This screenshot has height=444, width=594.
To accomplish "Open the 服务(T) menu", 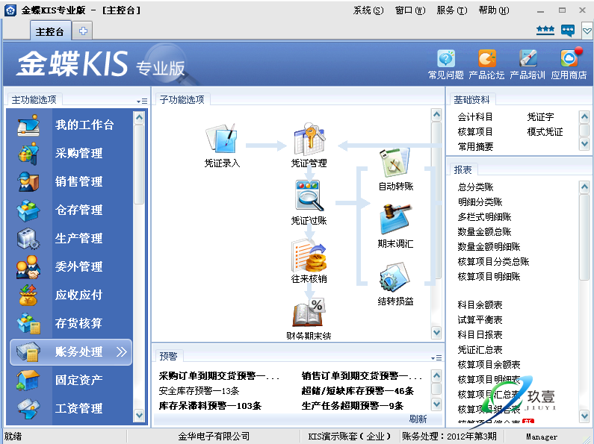I will point(452,10).
